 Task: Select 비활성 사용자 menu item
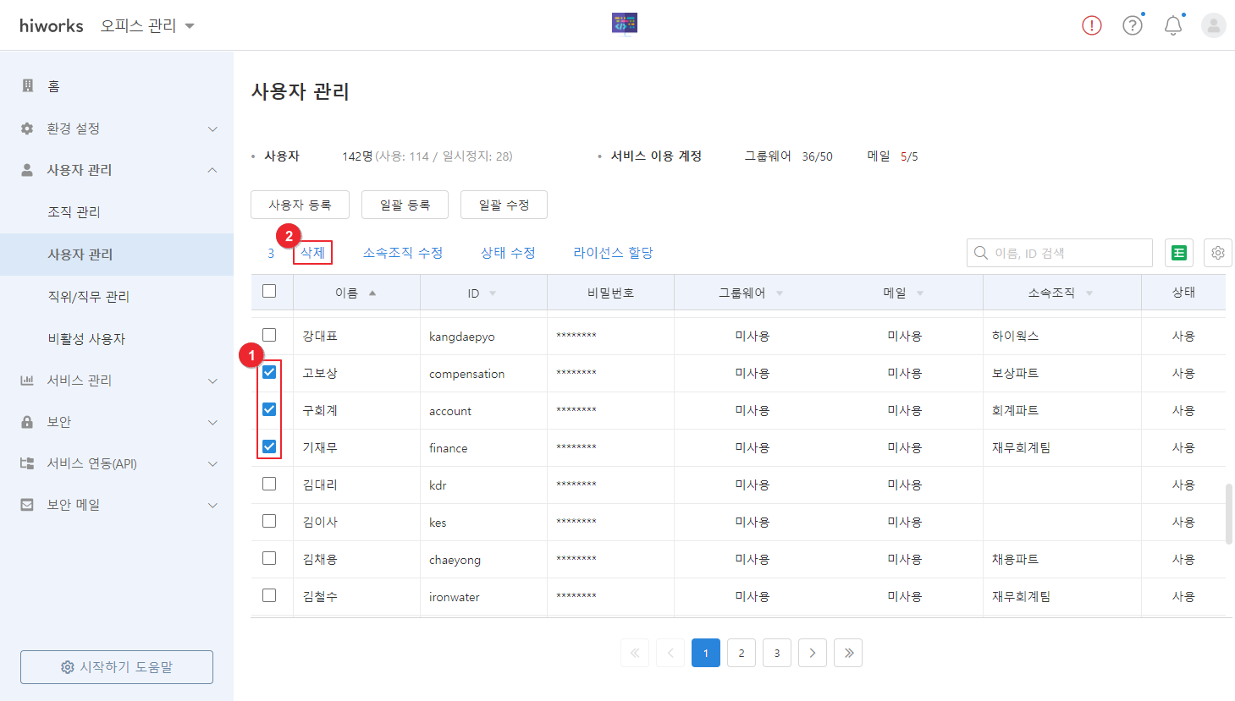click(x=86, y=339)
